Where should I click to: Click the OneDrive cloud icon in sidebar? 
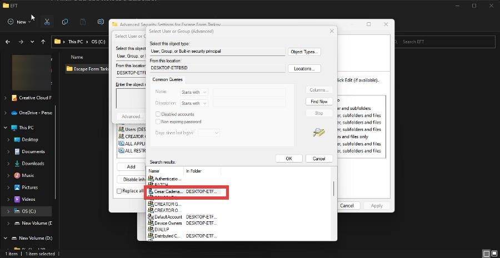14,113
